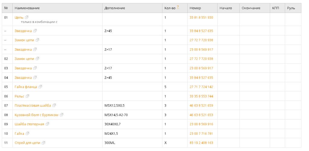
Task: Click the popup icon next to Спрей для цепи
Action: click(x=43, y=143)
